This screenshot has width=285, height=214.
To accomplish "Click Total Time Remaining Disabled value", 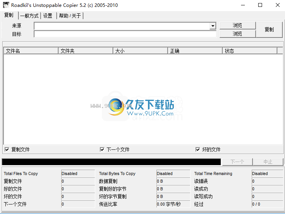I will (x=267, y=173).
